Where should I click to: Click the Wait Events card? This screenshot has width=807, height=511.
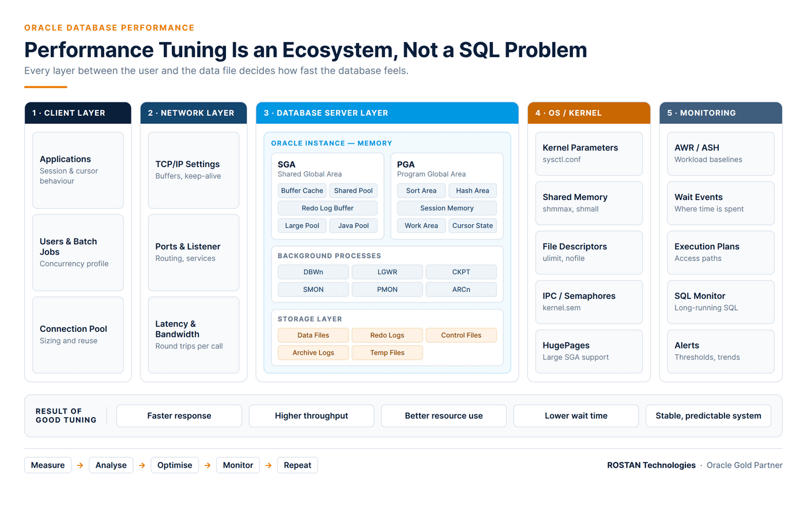point(721,203)
